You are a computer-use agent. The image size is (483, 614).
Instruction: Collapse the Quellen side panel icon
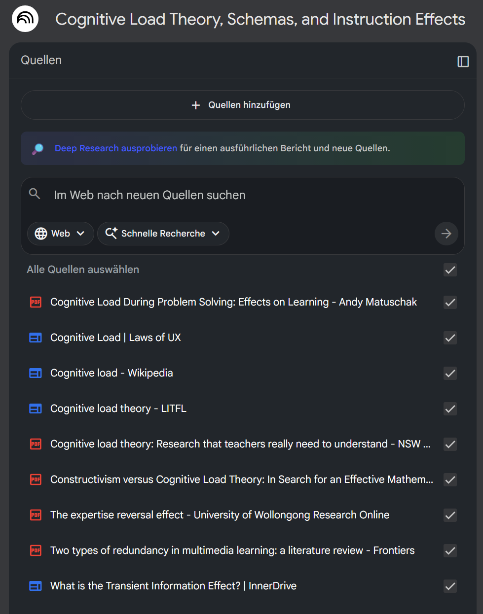pos(463,61)
